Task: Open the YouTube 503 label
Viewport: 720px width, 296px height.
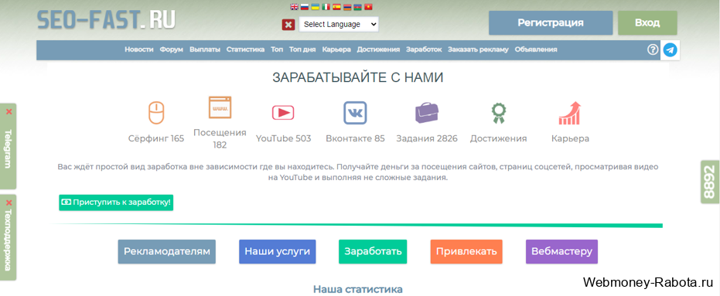Action: pyautogui.click(x=283, y=138)
